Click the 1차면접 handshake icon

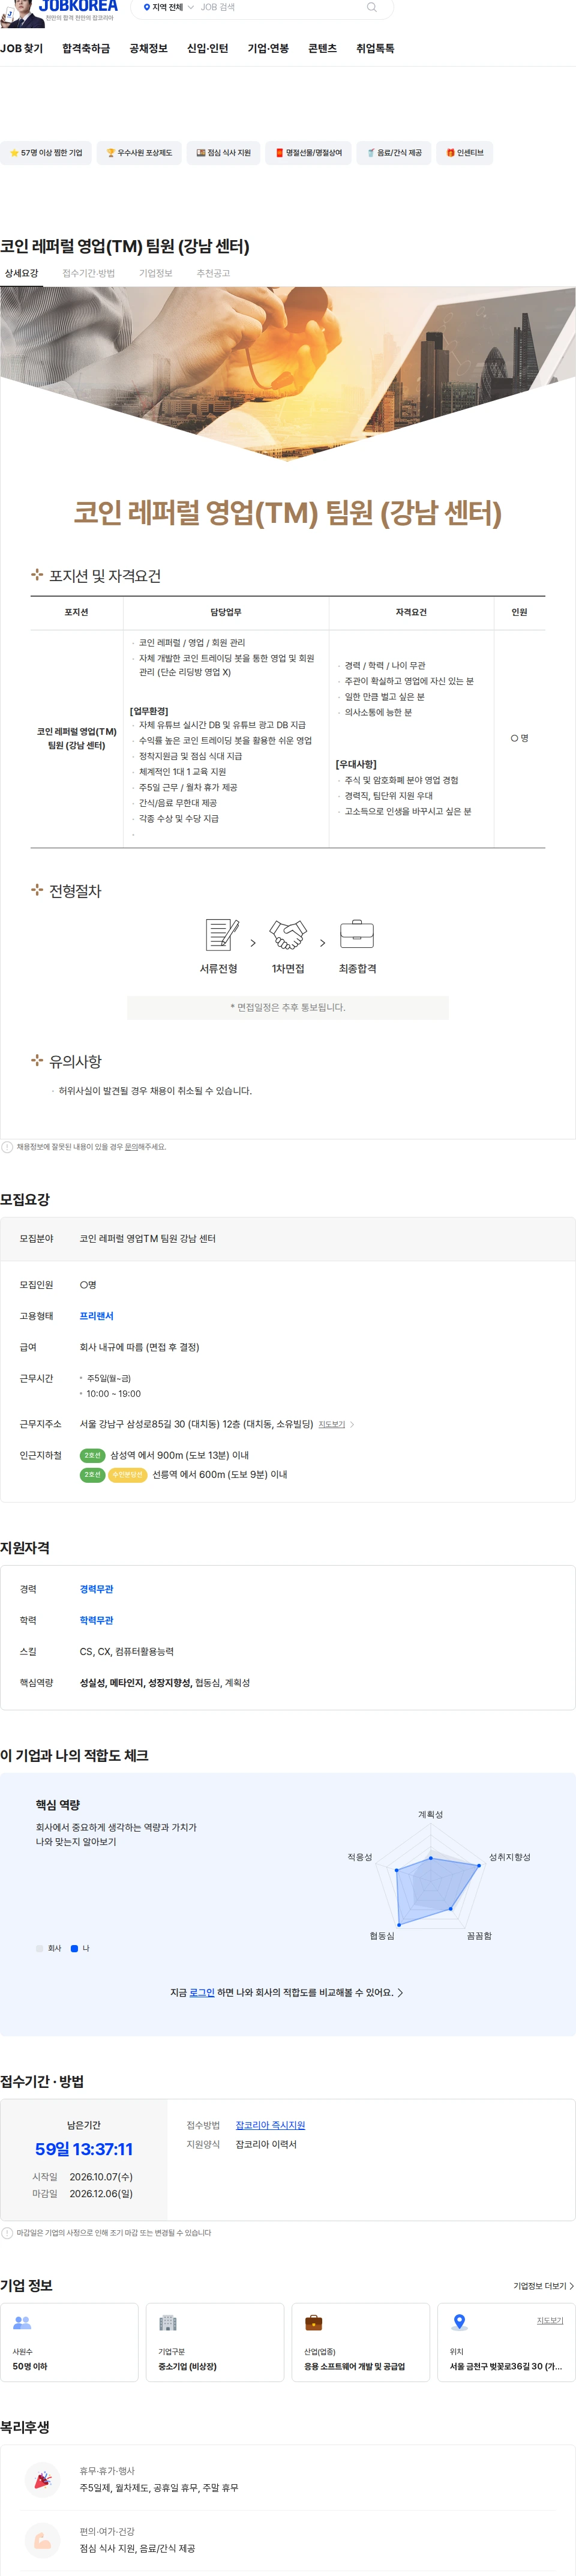288,934
